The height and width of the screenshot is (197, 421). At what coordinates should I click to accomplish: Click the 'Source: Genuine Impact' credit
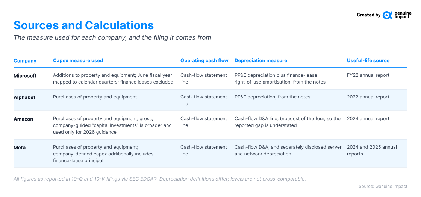pyautogui.click(x=383, y=186)
